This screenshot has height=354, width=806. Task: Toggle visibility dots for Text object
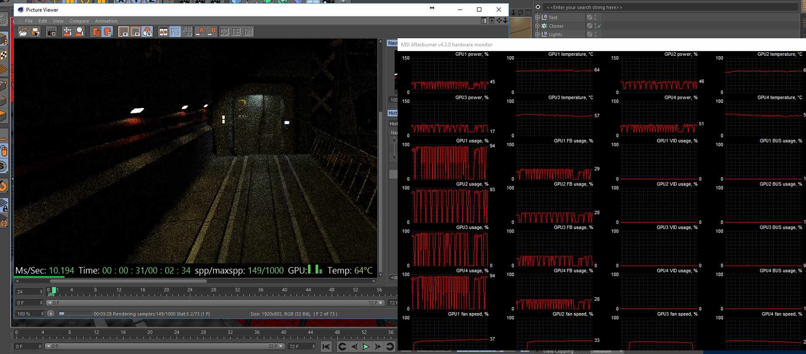595,17
